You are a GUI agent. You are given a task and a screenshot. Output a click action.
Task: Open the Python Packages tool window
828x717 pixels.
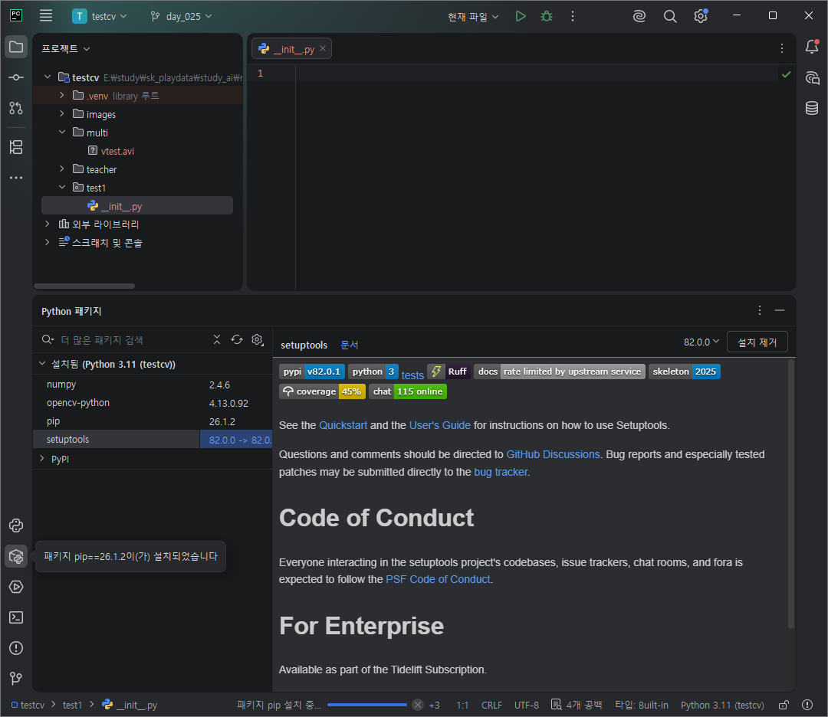[x=16, y=556]
